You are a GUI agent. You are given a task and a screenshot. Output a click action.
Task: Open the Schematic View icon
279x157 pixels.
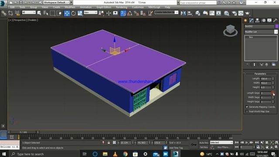(x=218, y=13)
